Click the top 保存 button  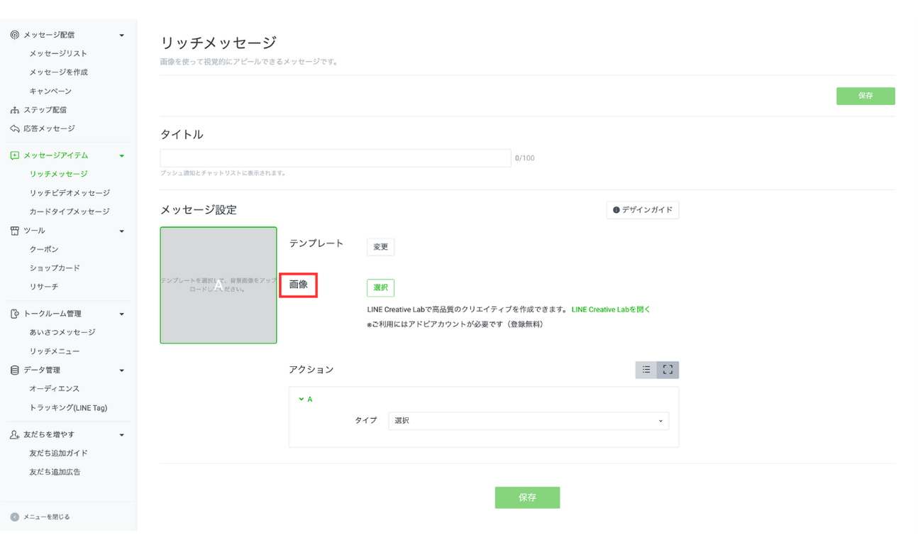tap(866, 96)
